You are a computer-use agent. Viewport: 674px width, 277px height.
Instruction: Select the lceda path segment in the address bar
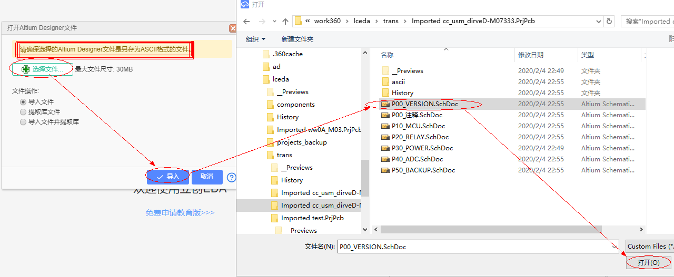click(x=362, y=21)
